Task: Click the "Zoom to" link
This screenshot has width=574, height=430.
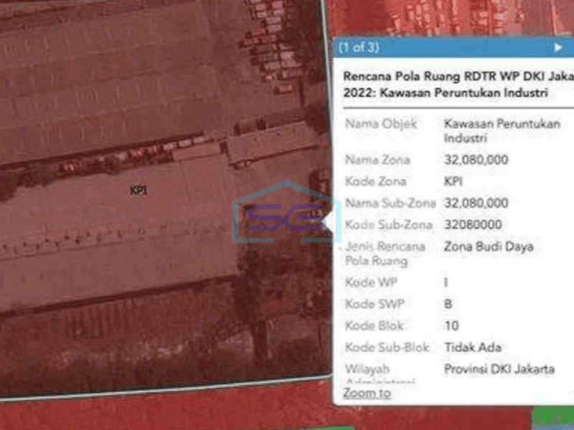Action: point(367,393)
